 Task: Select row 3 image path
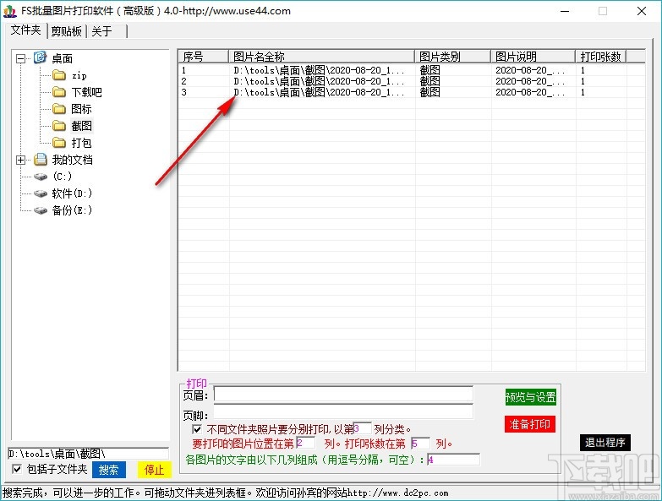pyautogui.click(x=319, y=92)
